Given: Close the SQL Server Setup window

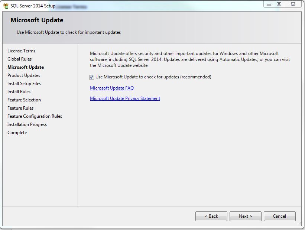Looking at the screenshot, I should (293, 4).
